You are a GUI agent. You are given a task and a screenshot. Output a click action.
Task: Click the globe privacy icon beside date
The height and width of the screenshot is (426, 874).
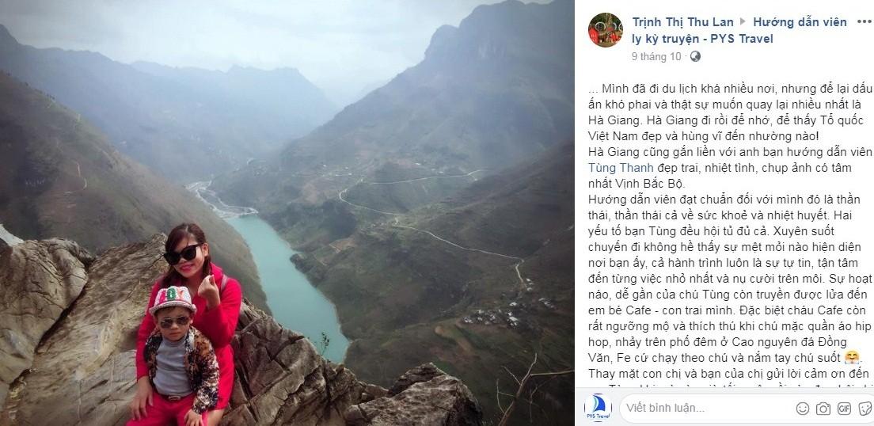tap(695, 56)
